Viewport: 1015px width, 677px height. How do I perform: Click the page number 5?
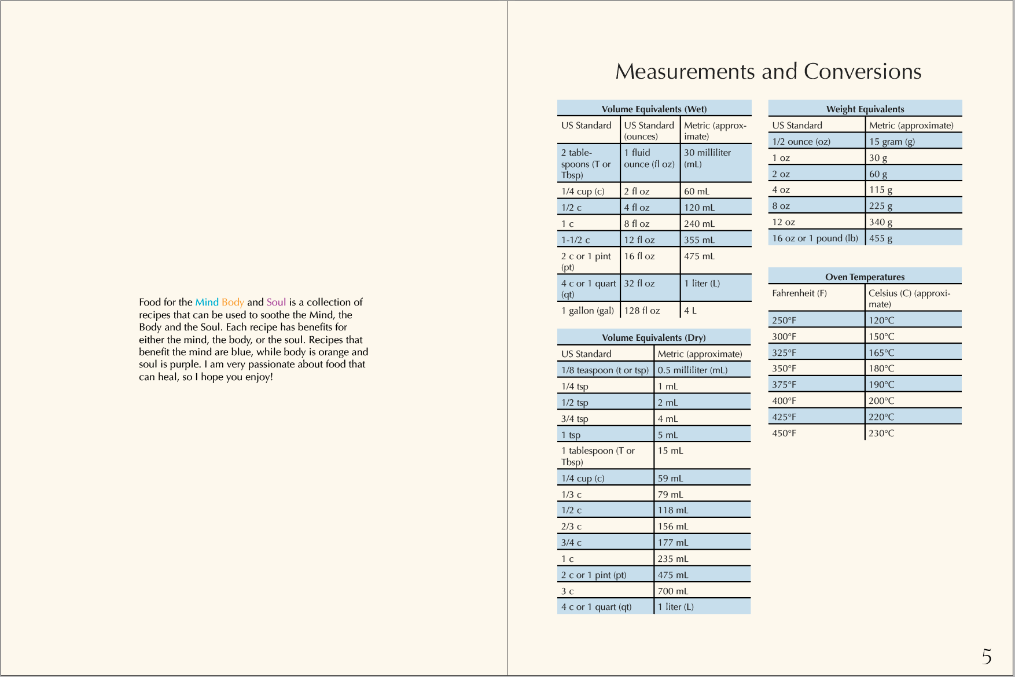[x=987, y=656]
